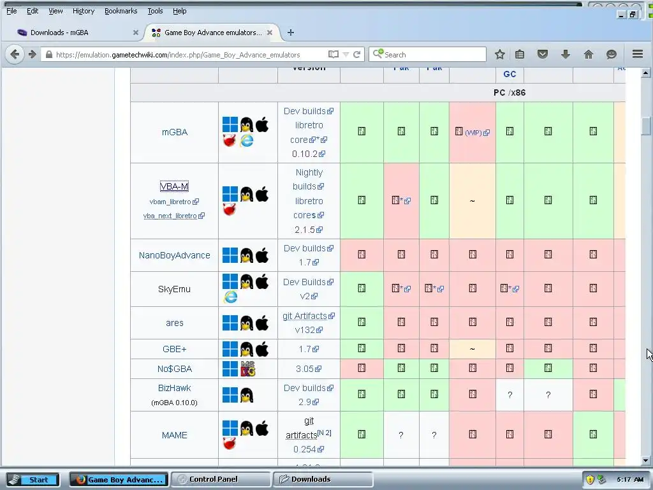
Task: Open the VBA-M emulator link
Action: coord(174,186)
